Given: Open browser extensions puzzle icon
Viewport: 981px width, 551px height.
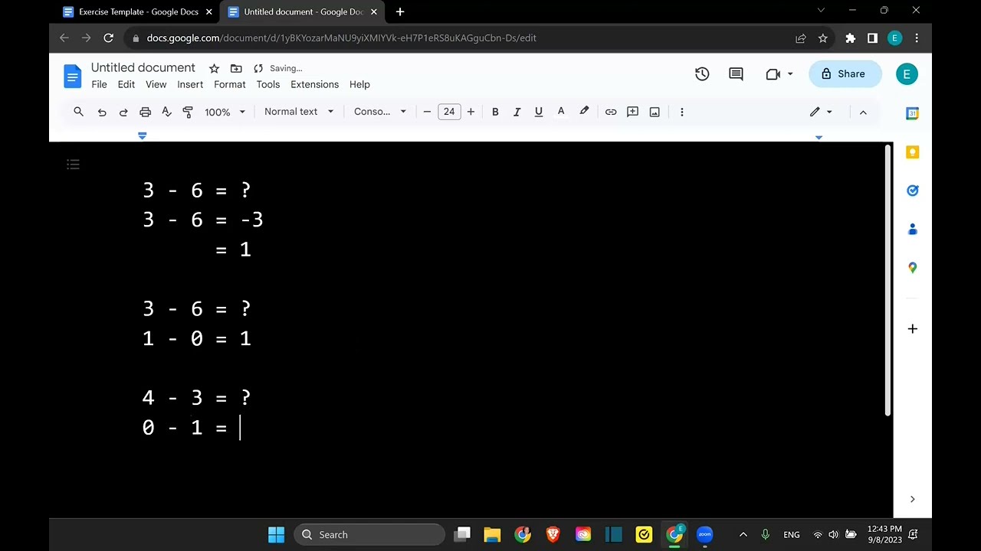Looking at the screenshot, I should click(850, 38).
